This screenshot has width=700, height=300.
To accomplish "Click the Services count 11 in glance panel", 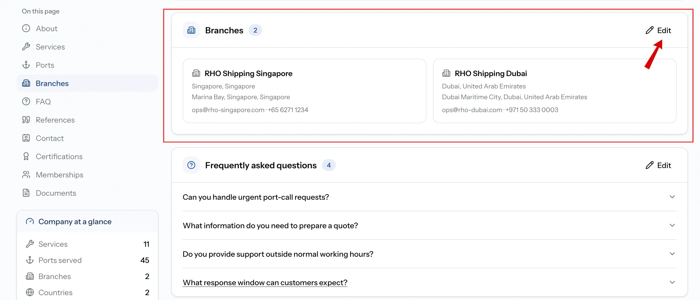I will pos(146,244).
